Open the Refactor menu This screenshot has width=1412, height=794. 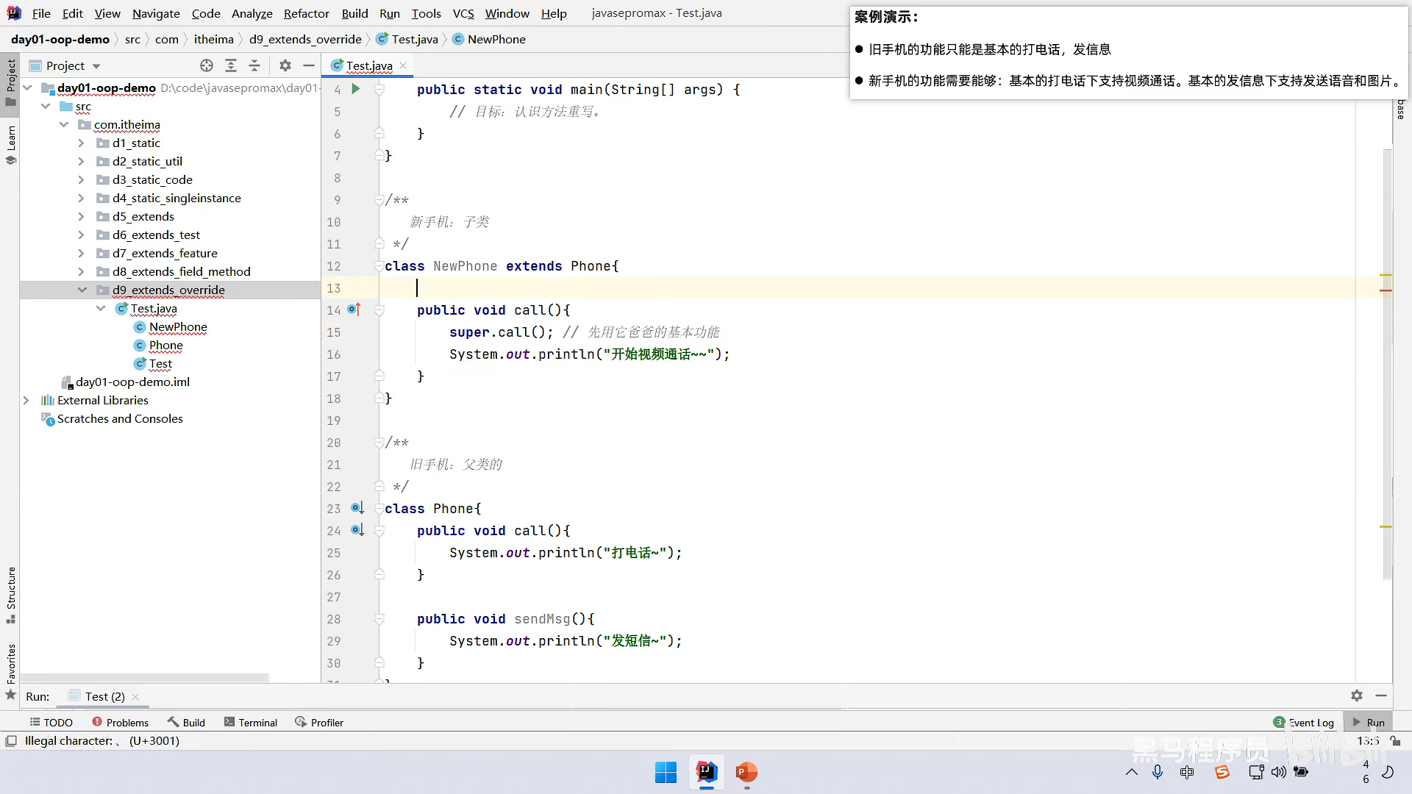coord(306,13)
